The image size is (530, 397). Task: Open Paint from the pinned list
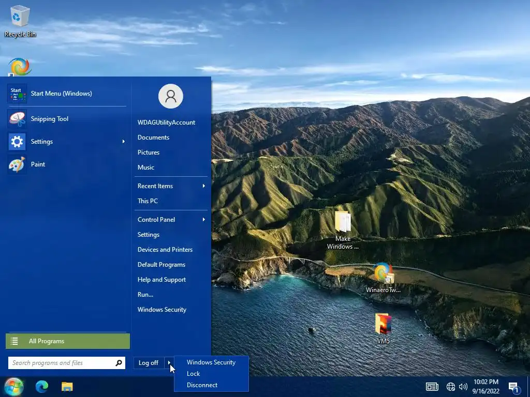(17, 164)
